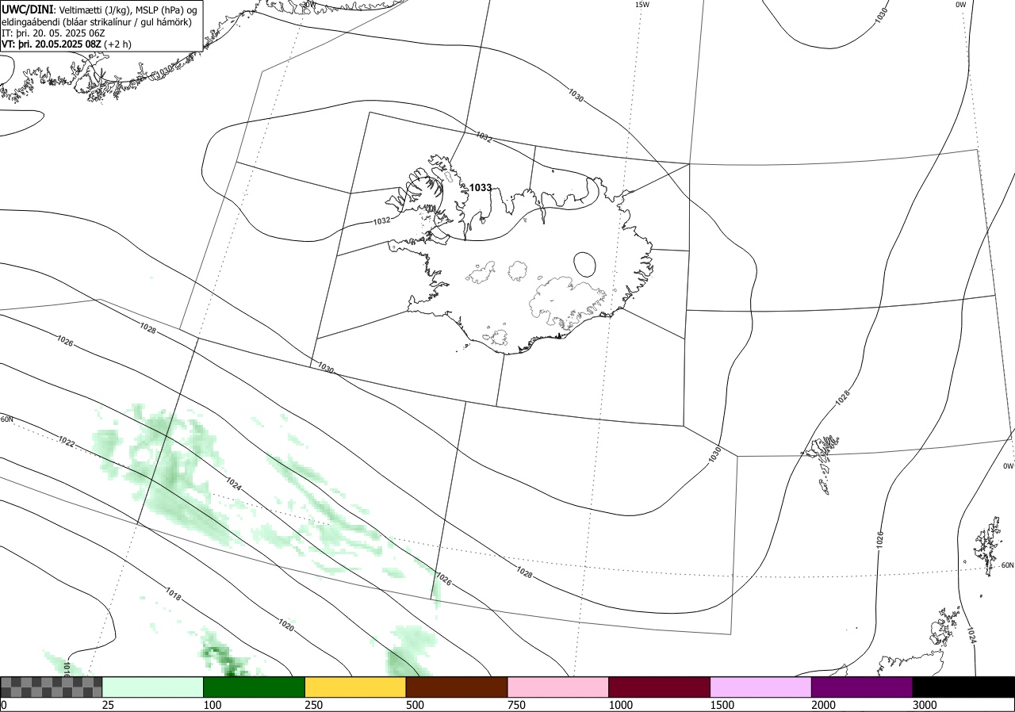Viewport: 1015px width, 712px height.
Task: Select the purple 2000–3000 legend swatch
Action: [862, 687]
